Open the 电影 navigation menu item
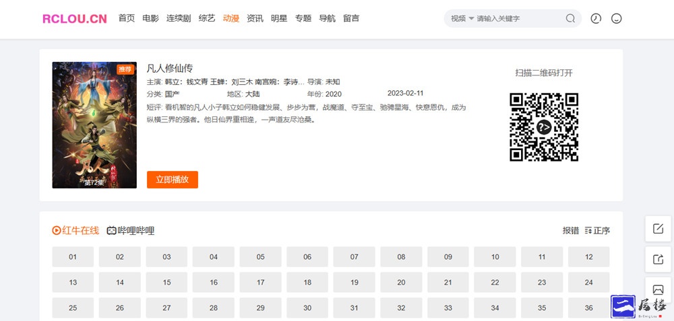The image size is (674, 321). (150, 18)
